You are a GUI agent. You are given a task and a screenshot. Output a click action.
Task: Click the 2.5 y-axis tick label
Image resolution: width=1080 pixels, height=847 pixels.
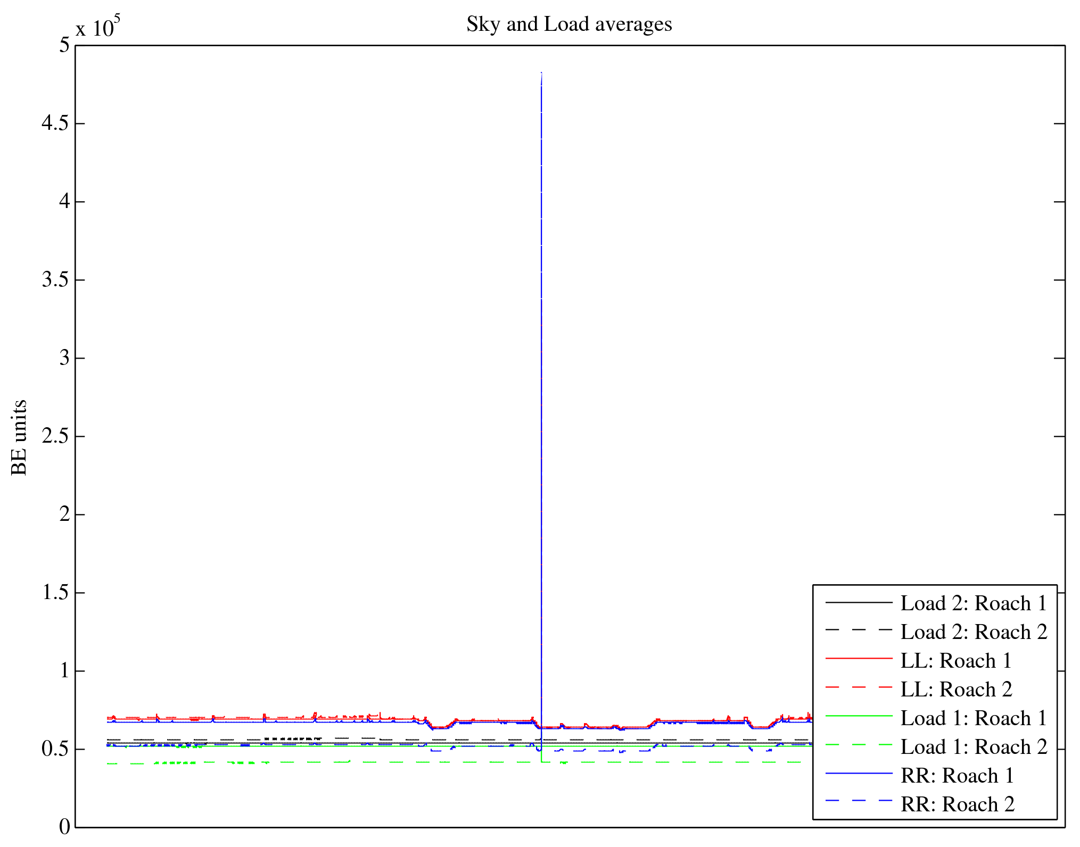[x=56, y=436]
